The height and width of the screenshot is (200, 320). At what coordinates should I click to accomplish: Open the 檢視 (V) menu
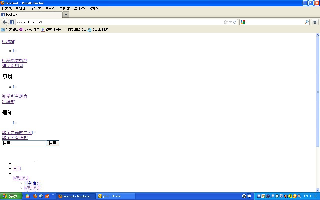pos(36,9)
